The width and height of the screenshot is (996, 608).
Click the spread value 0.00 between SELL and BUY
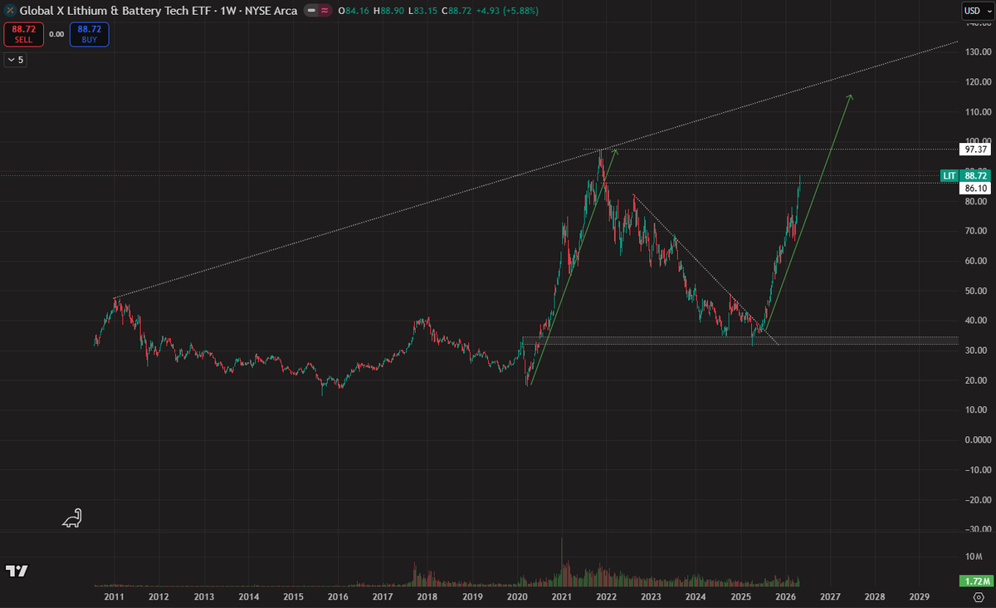56,34
